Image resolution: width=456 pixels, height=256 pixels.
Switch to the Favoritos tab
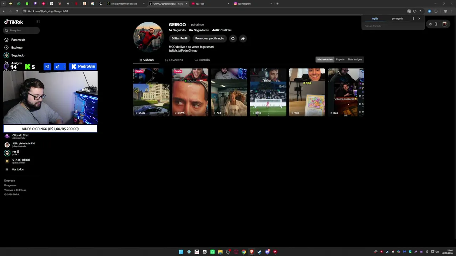(174, 60)
